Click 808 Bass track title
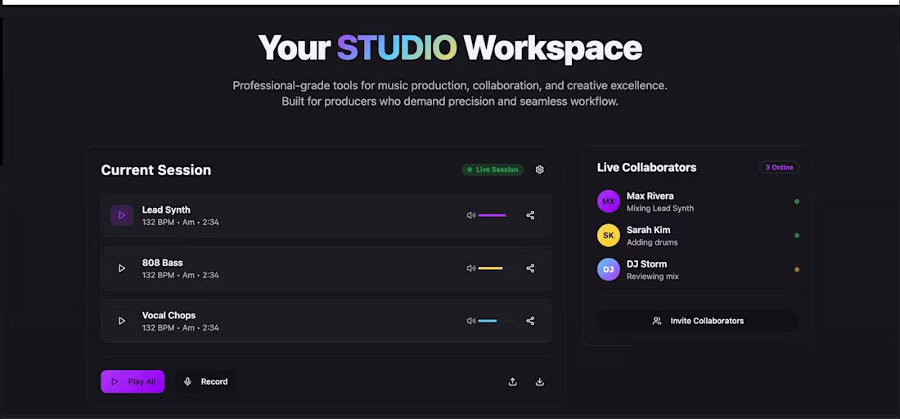 tap(163, 263)
